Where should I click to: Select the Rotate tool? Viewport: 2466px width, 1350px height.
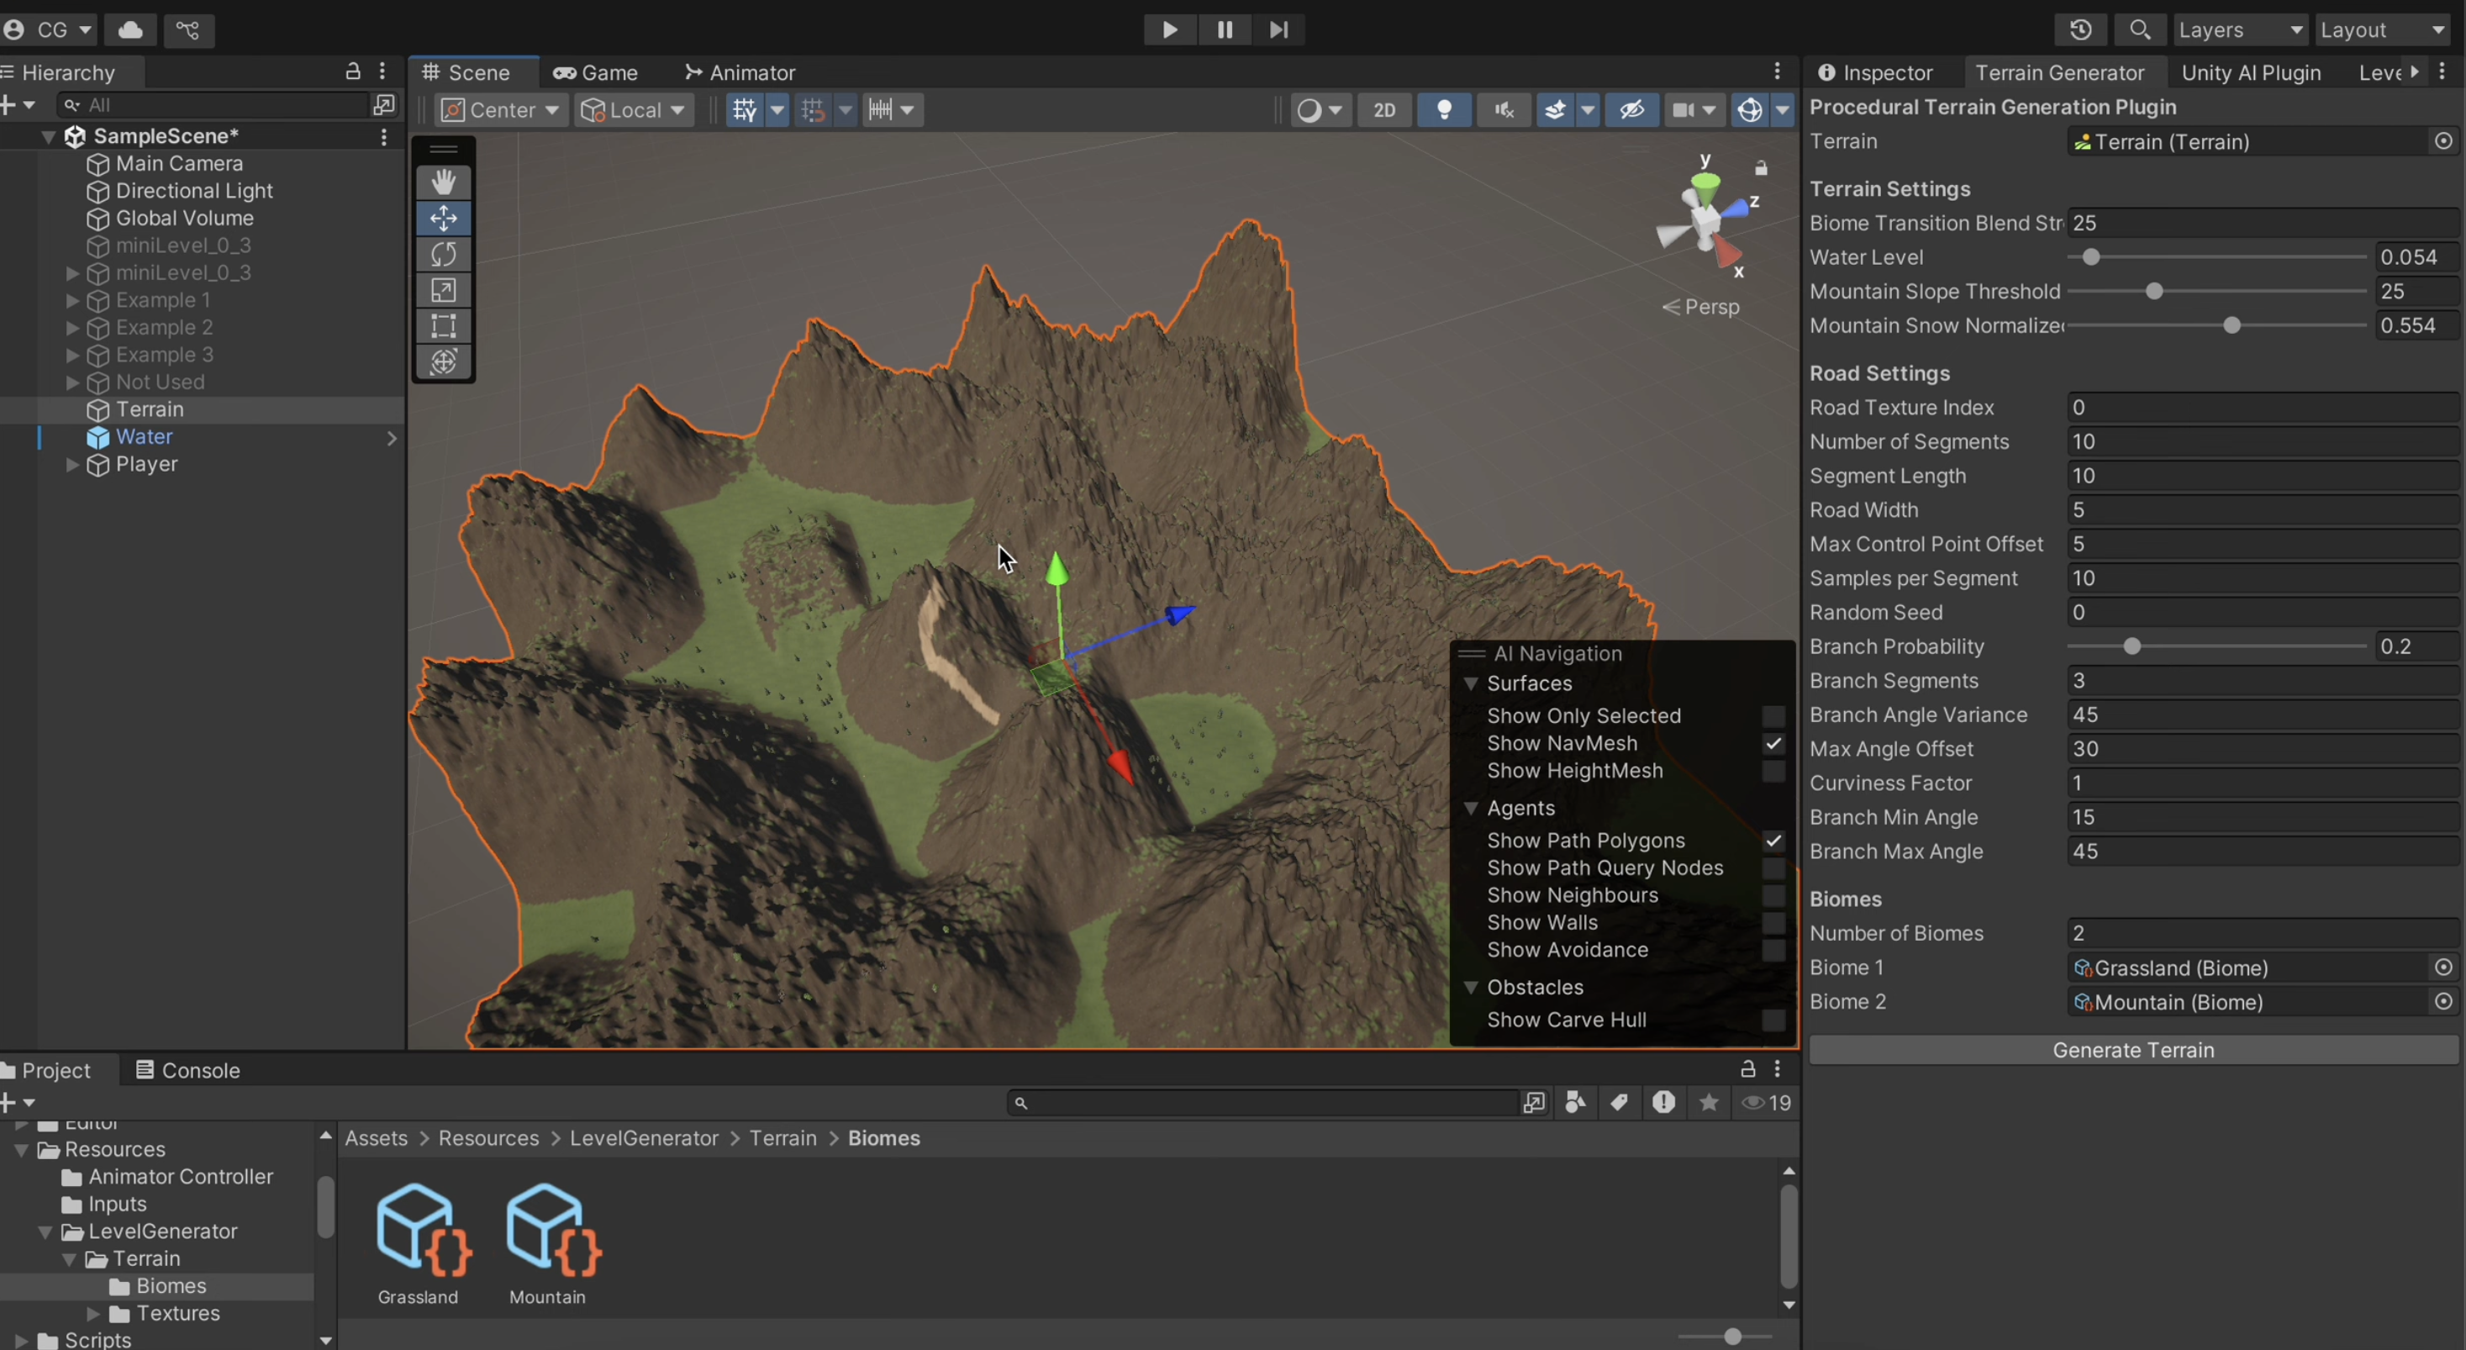[x=443, y=254]
